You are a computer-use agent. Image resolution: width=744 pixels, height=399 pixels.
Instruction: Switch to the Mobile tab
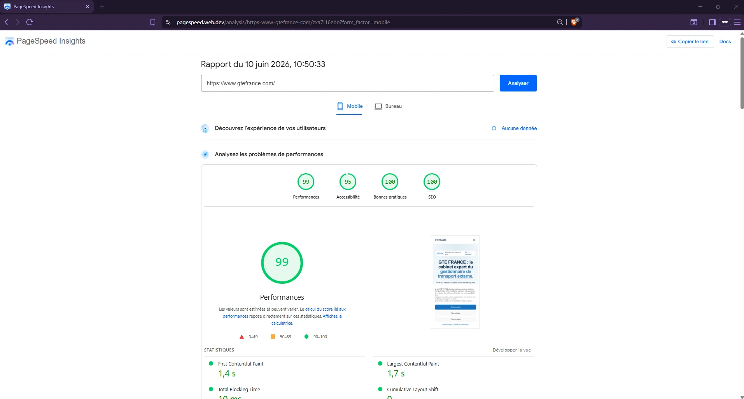pos(349,106)
